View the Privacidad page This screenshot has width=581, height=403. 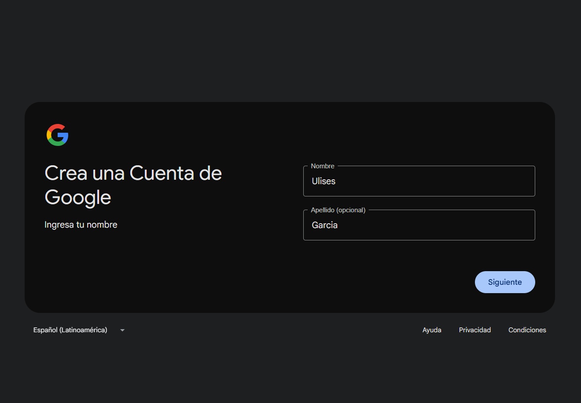point(475,330)
